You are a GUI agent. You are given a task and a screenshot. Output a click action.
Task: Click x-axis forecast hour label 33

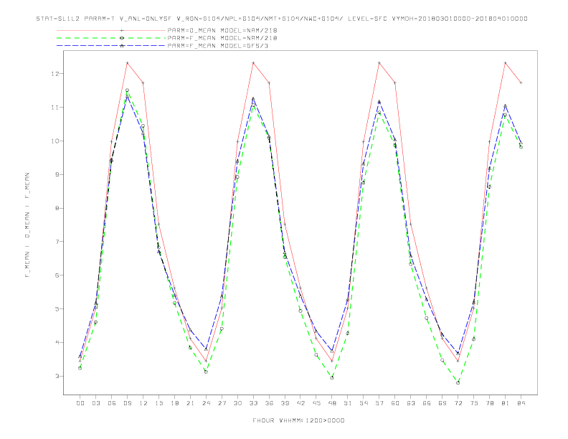[x=253, y=403]
